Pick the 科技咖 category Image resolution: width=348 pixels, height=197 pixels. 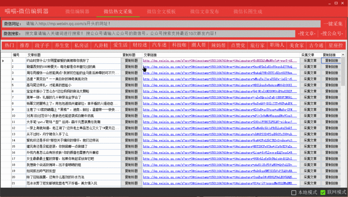click(179, 46)
